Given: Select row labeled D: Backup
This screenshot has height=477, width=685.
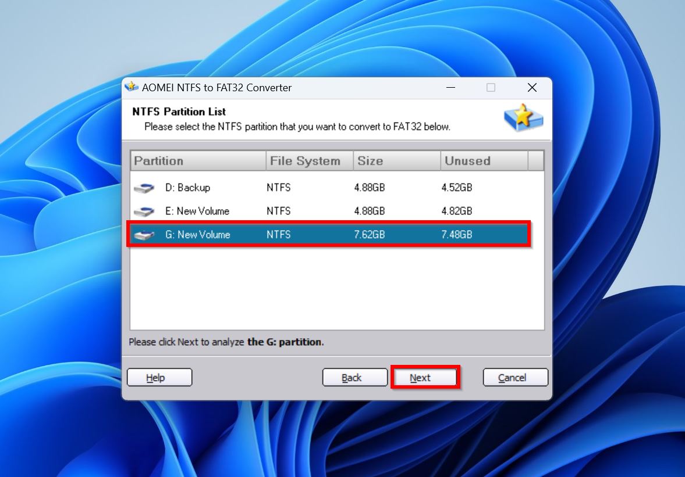Looking at the screenshot, I should coord(330,188).
